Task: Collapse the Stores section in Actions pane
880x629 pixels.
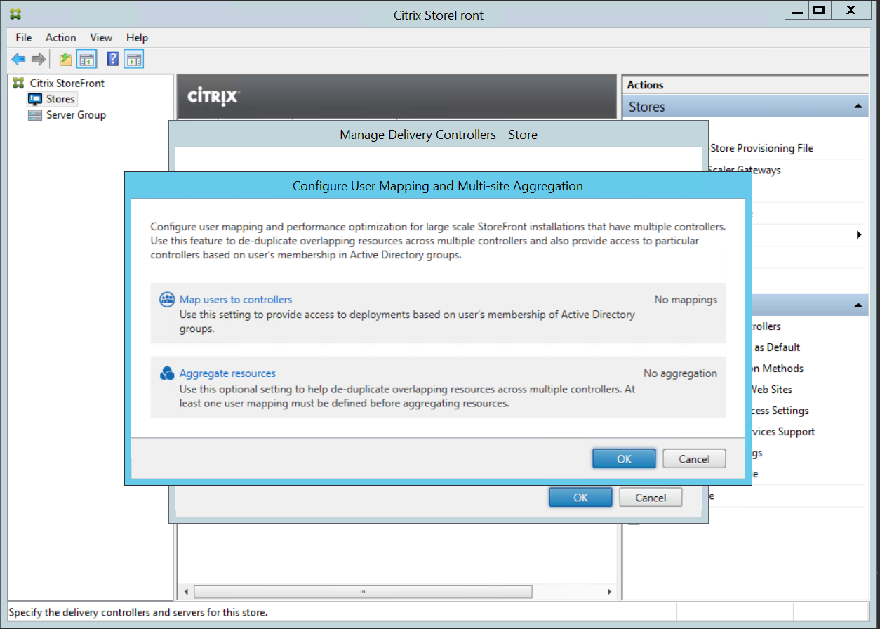Action: (x=858, y=107)
